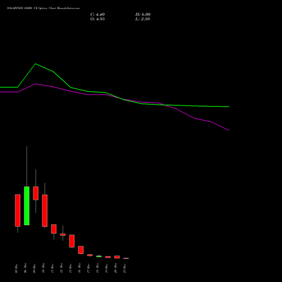
Task: Select the 12 Mar date label
Action: 61,268
